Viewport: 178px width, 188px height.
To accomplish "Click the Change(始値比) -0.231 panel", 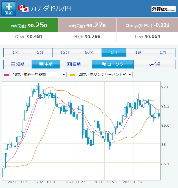I will pos(147,25).
